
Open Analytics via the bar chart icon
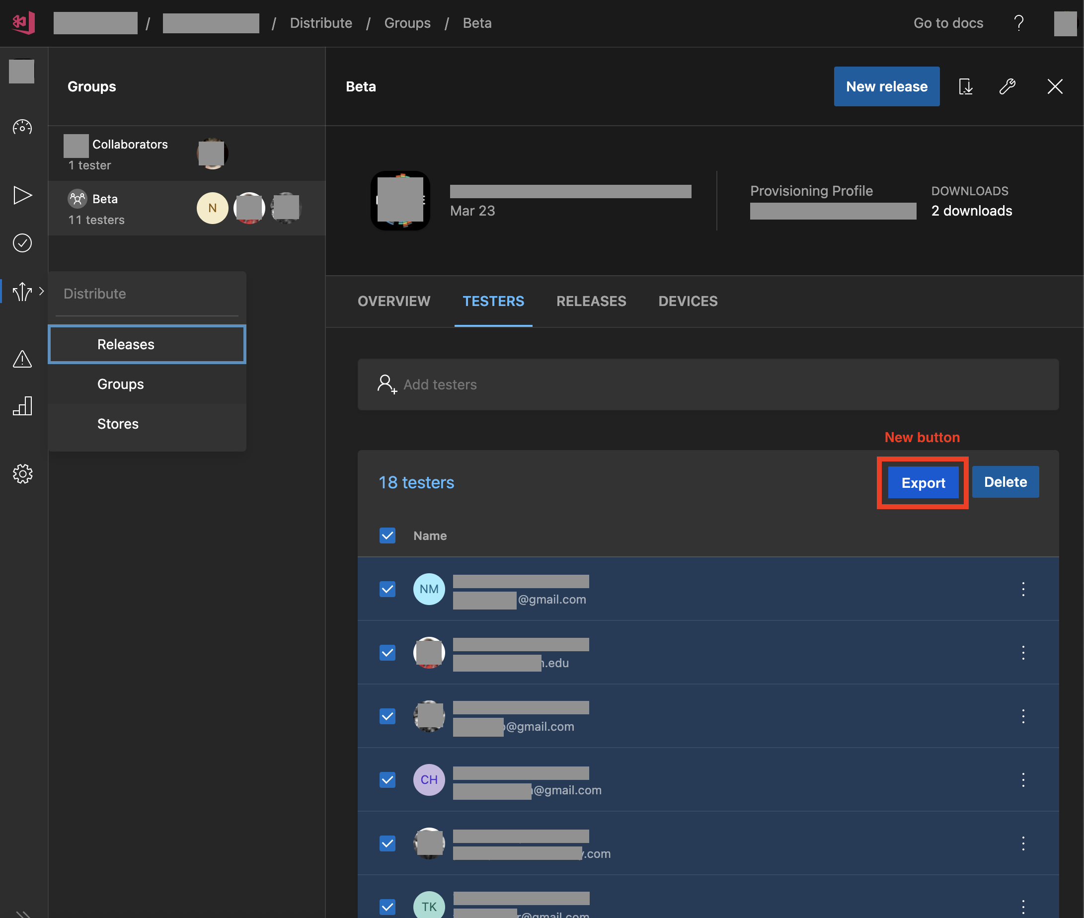pos(22,406)
